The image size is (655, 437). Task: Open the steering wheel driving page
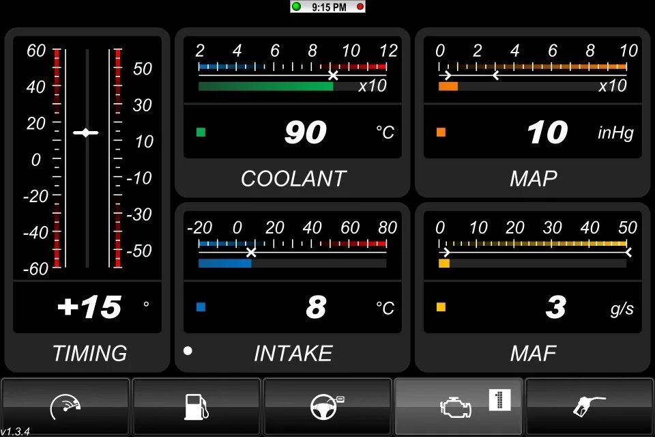(327, 406)
